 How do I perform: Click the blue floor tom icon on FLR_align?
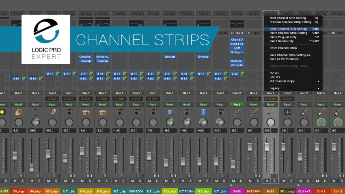pyautogui.click(x=203, y=112)
